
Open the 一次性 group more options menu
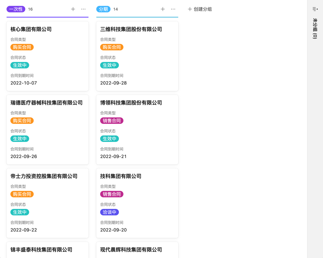coord(84,9)
